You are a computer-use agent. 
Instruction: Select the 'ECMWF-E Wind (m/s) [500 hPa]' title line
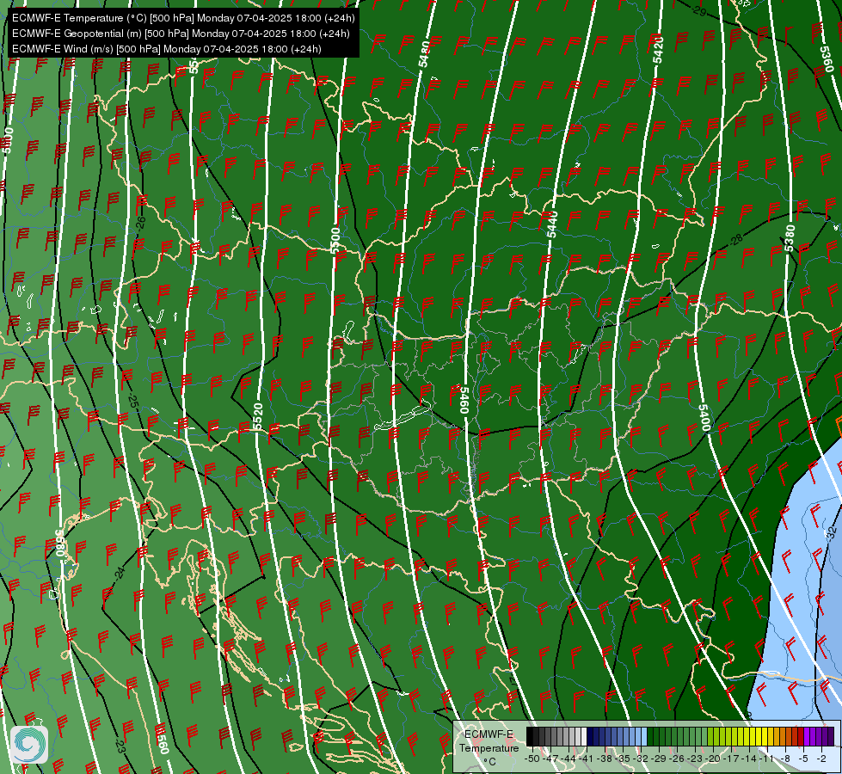(167, 49)
